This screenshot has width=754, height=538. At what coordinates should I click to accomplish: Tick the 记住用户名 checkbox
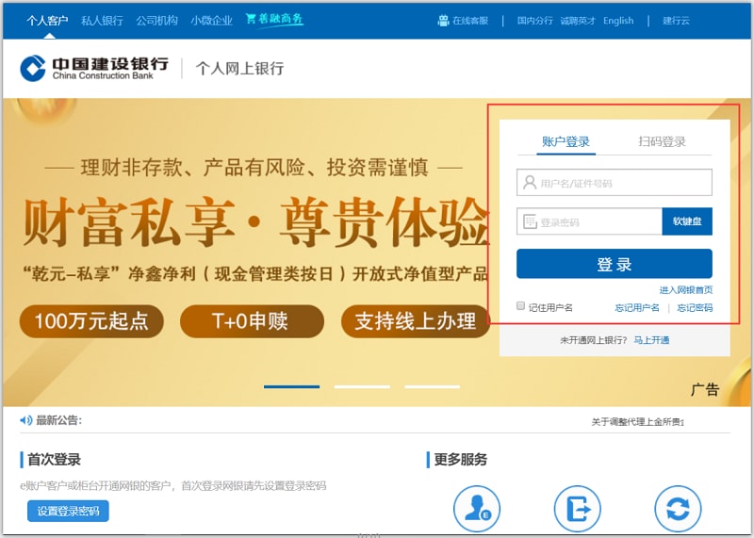[521, 306]
